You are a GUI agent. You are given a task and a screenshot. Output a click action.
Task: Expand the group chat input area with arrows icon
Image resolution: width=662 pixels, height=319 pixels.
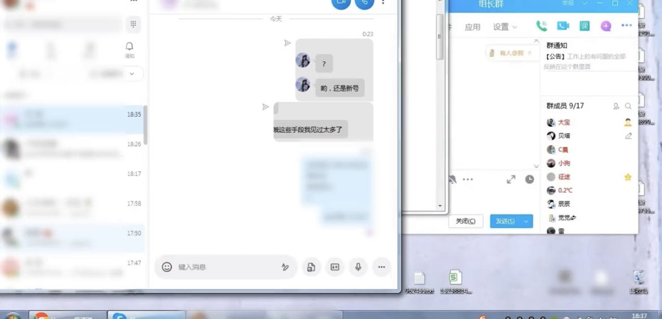(511, 179)
